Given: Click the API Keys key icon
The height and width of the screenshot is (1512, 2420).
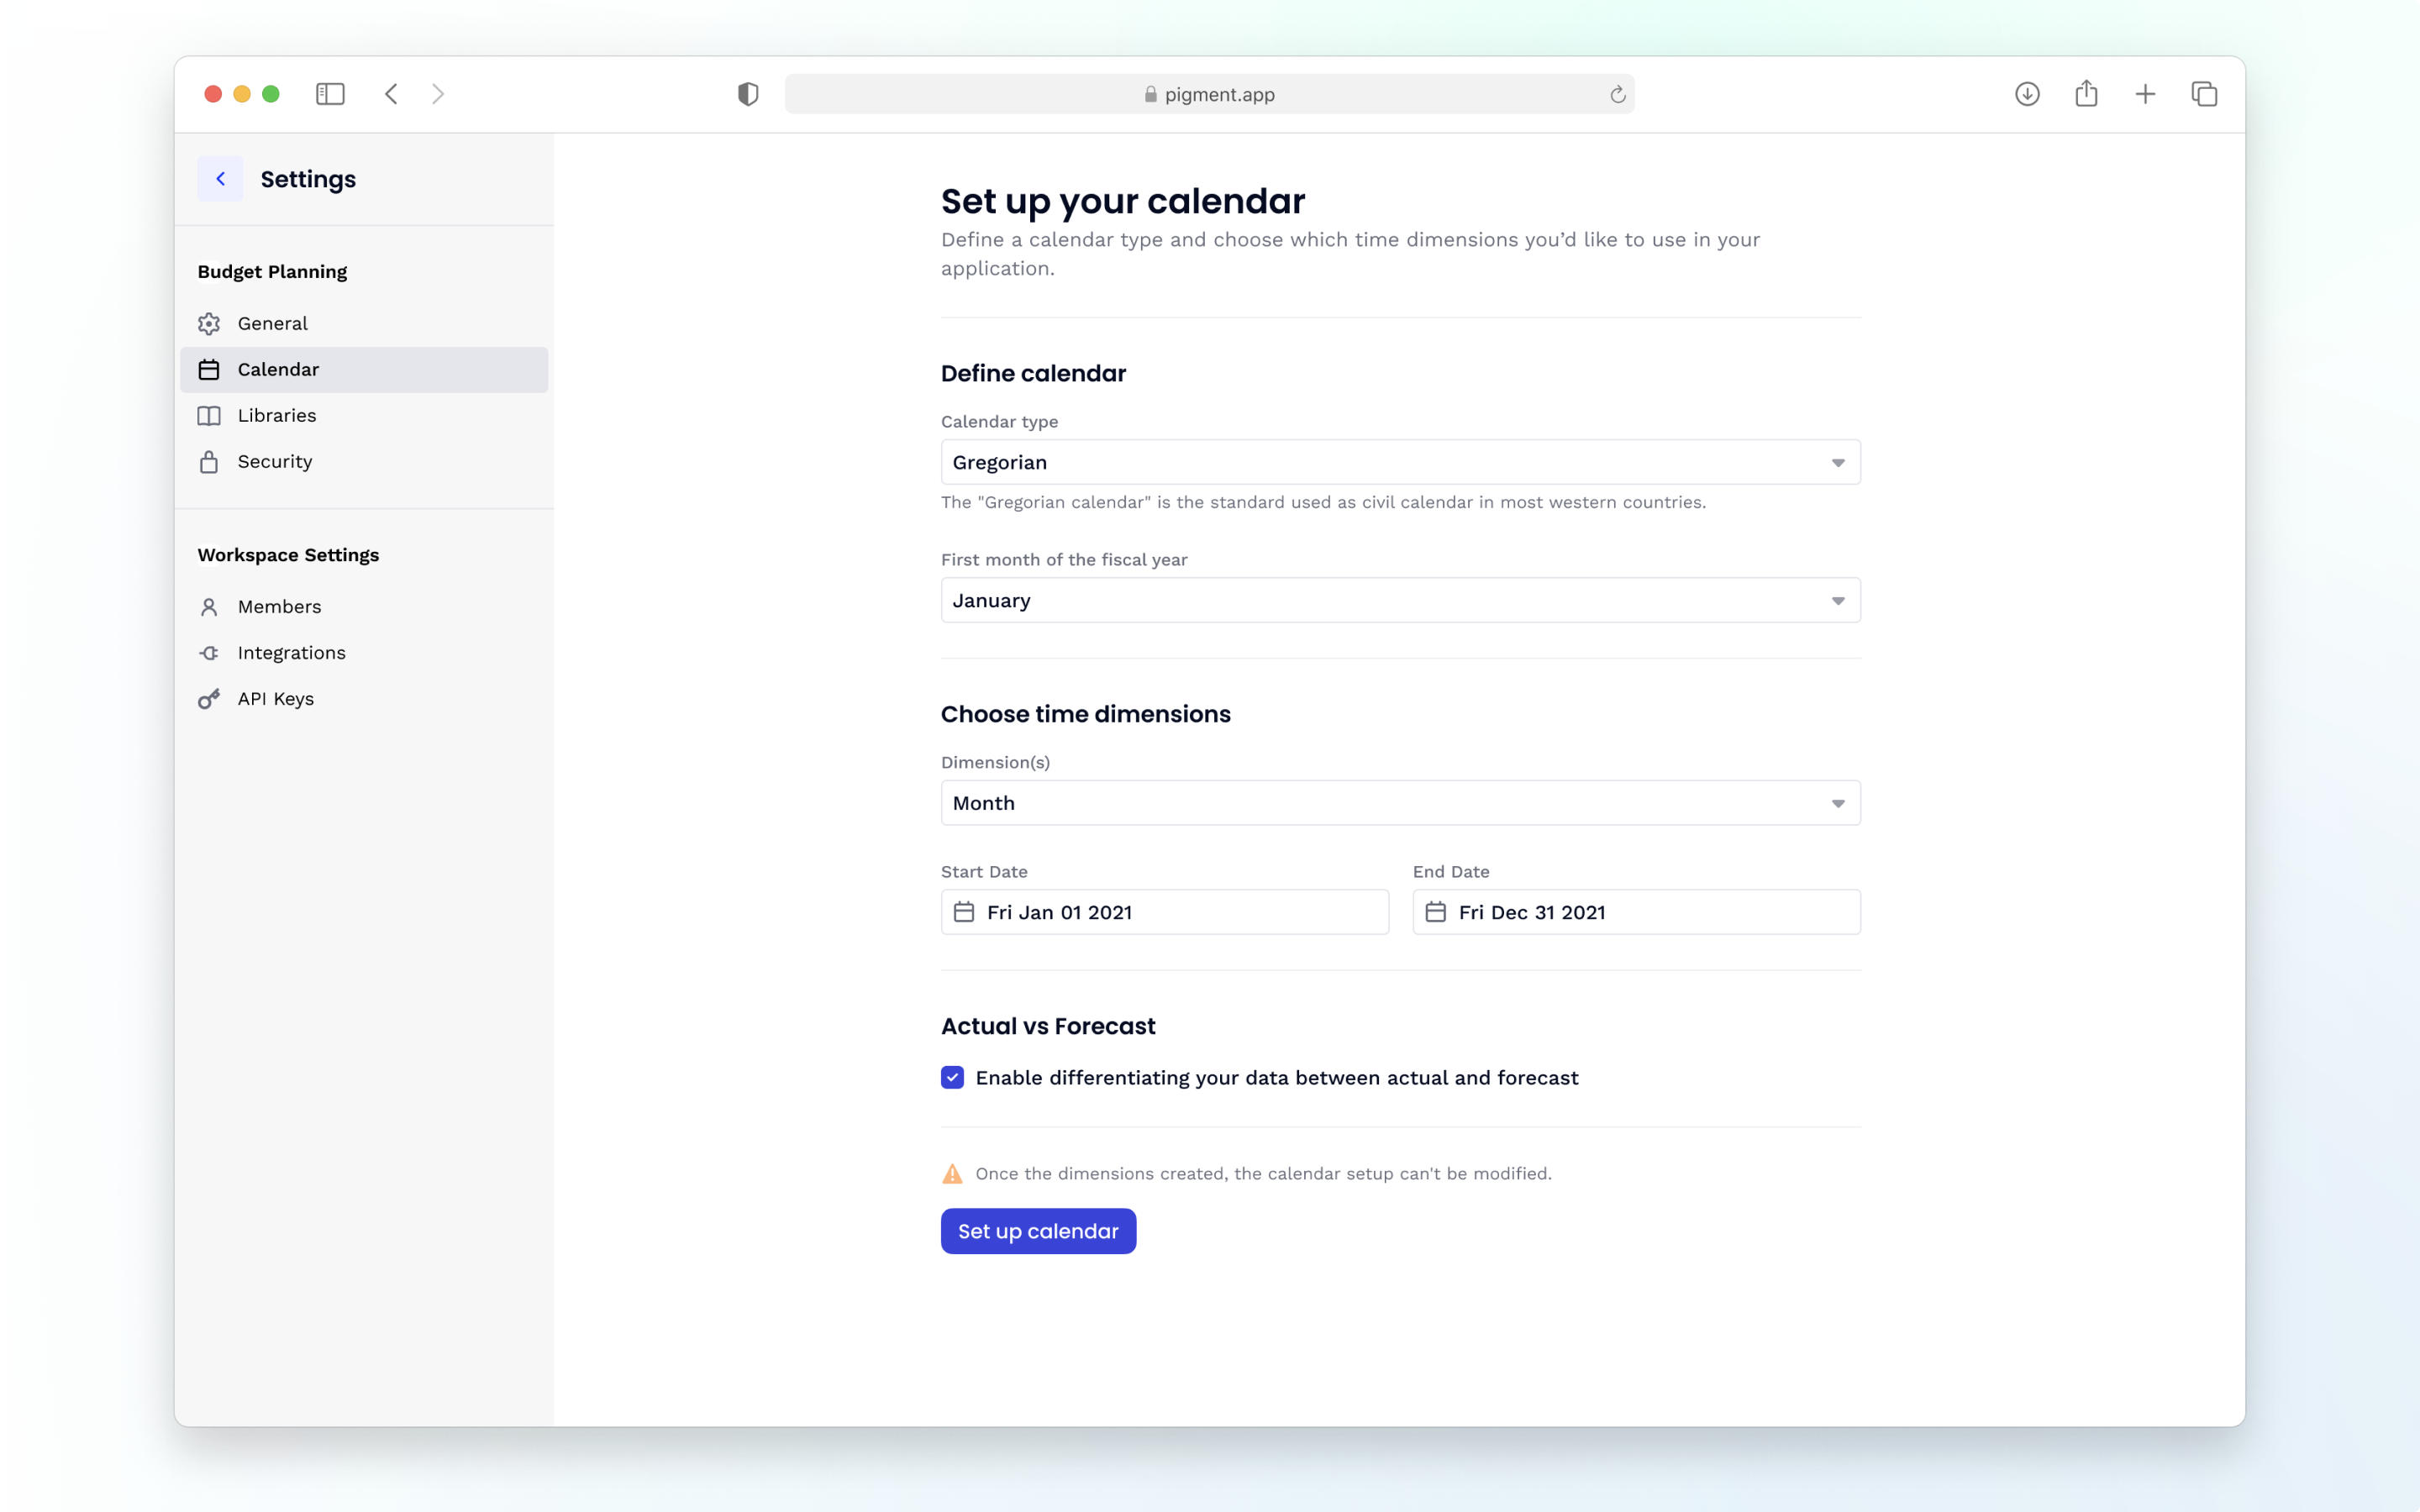Looking at the screenshot, I should (209, 699).
